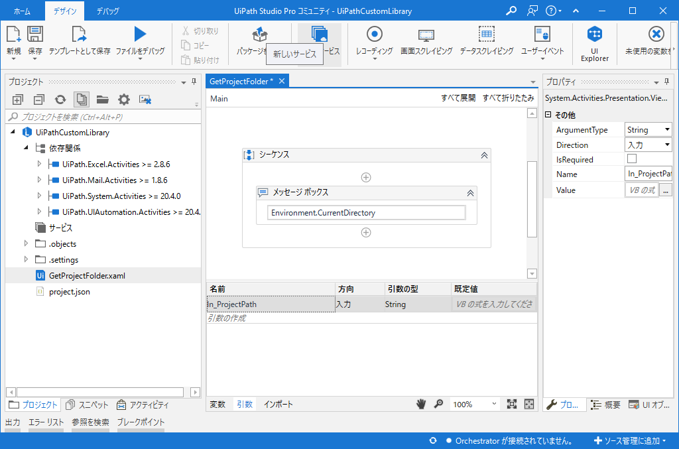This screenshot has width=679, height=449.
Task: Open User Events (ユーザーイベント) tool
Action: click(542, 34)
